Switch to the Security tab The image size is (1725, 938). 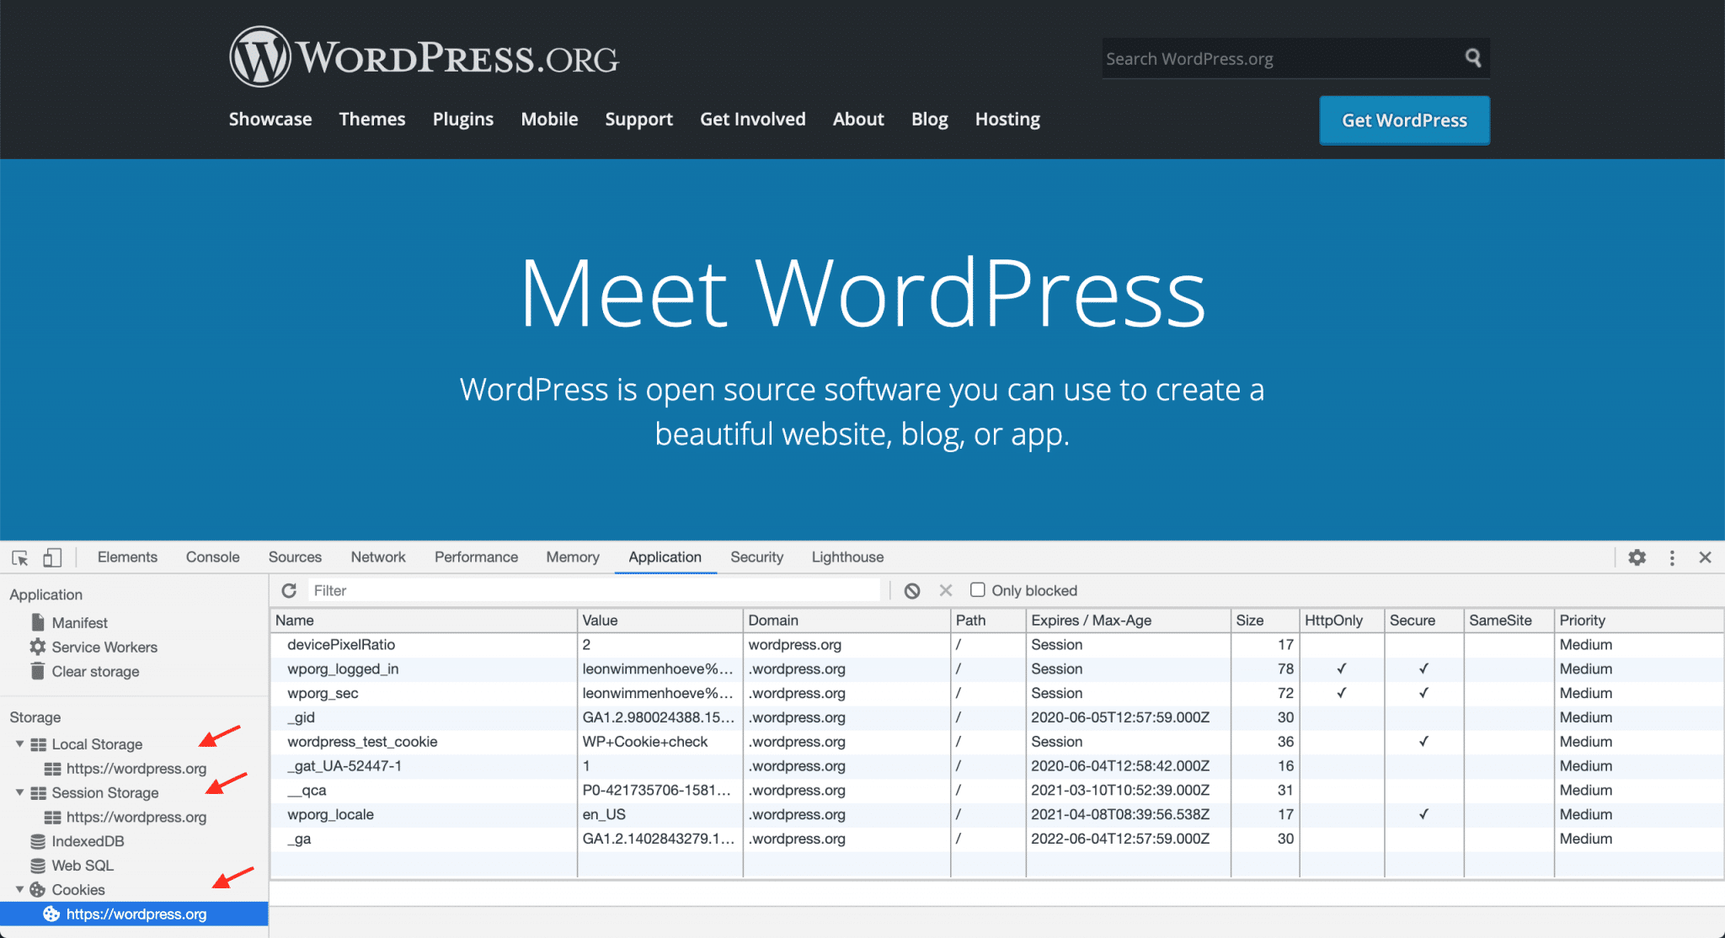coord(757,557)
